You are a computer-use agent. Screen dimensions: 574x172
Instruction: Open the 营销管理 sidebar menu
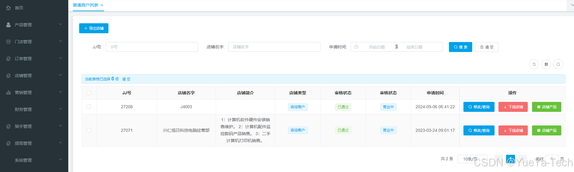pos(34,92)
